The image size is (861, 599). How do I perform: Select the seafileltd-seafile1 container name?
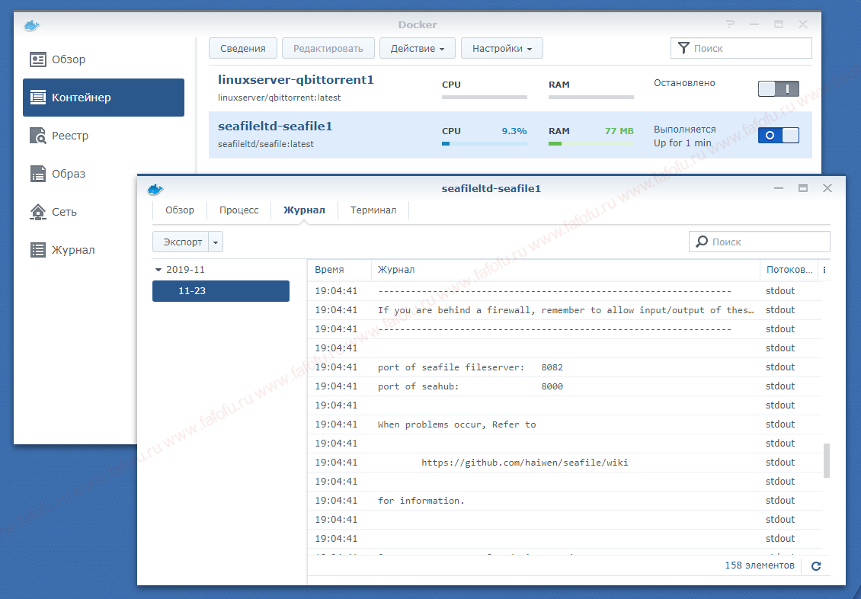point(275,127)
